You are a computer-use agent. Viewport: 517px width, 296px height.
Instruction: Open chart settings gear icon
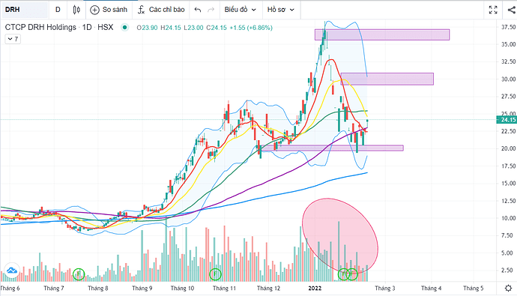pos(508,288)
